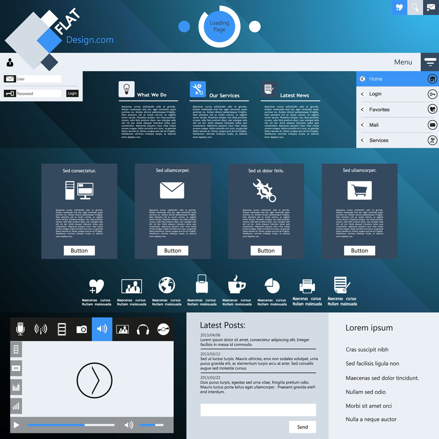Viewport: 439px width, 439px height.
Task: Open the Mail menu item
Action: (374, 125)
